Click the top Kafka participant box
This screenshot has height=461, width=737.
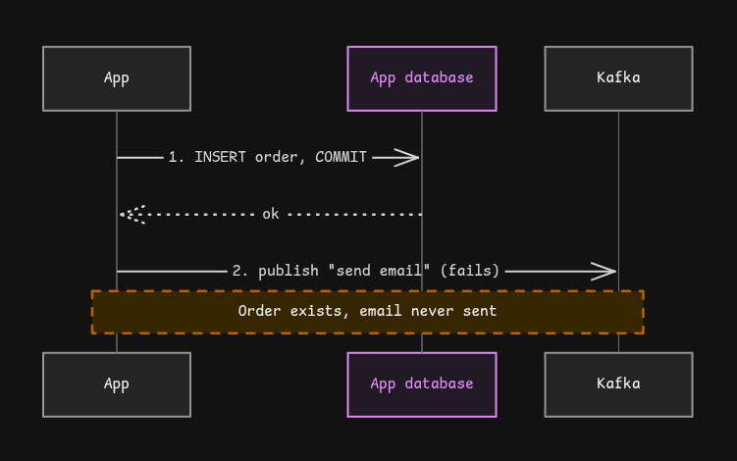[618, 78]
